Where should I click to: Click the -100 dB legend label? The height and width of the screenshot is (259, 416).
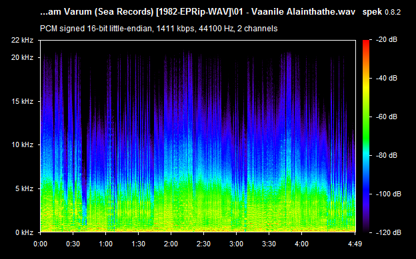point(389,194)
